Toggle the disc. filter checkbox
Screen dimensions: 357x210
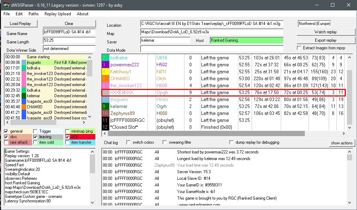(6, 137)
